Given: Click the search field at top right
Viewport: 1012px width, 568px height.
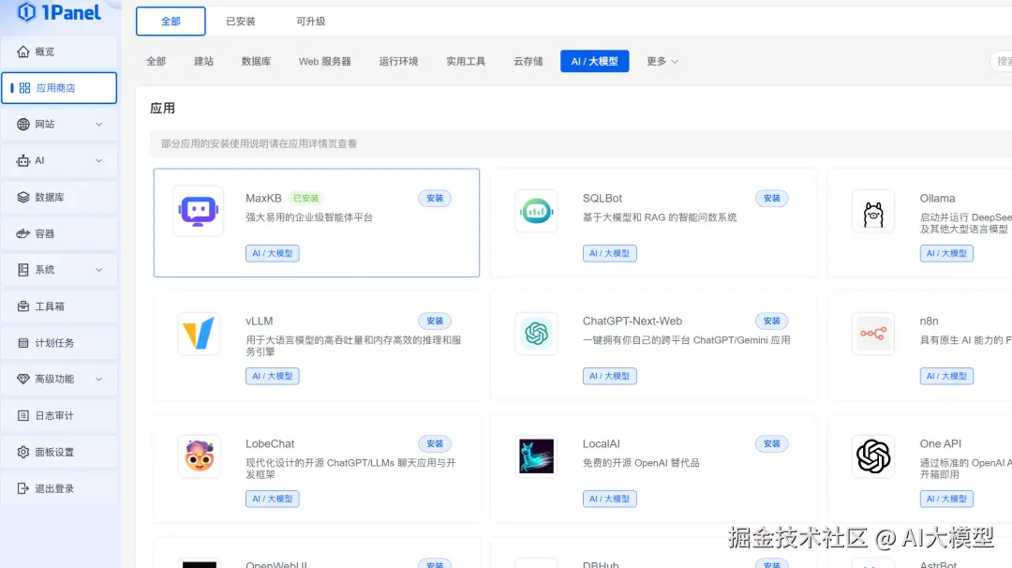Looking at the screenshot, I should click(x=1001, y=62).
